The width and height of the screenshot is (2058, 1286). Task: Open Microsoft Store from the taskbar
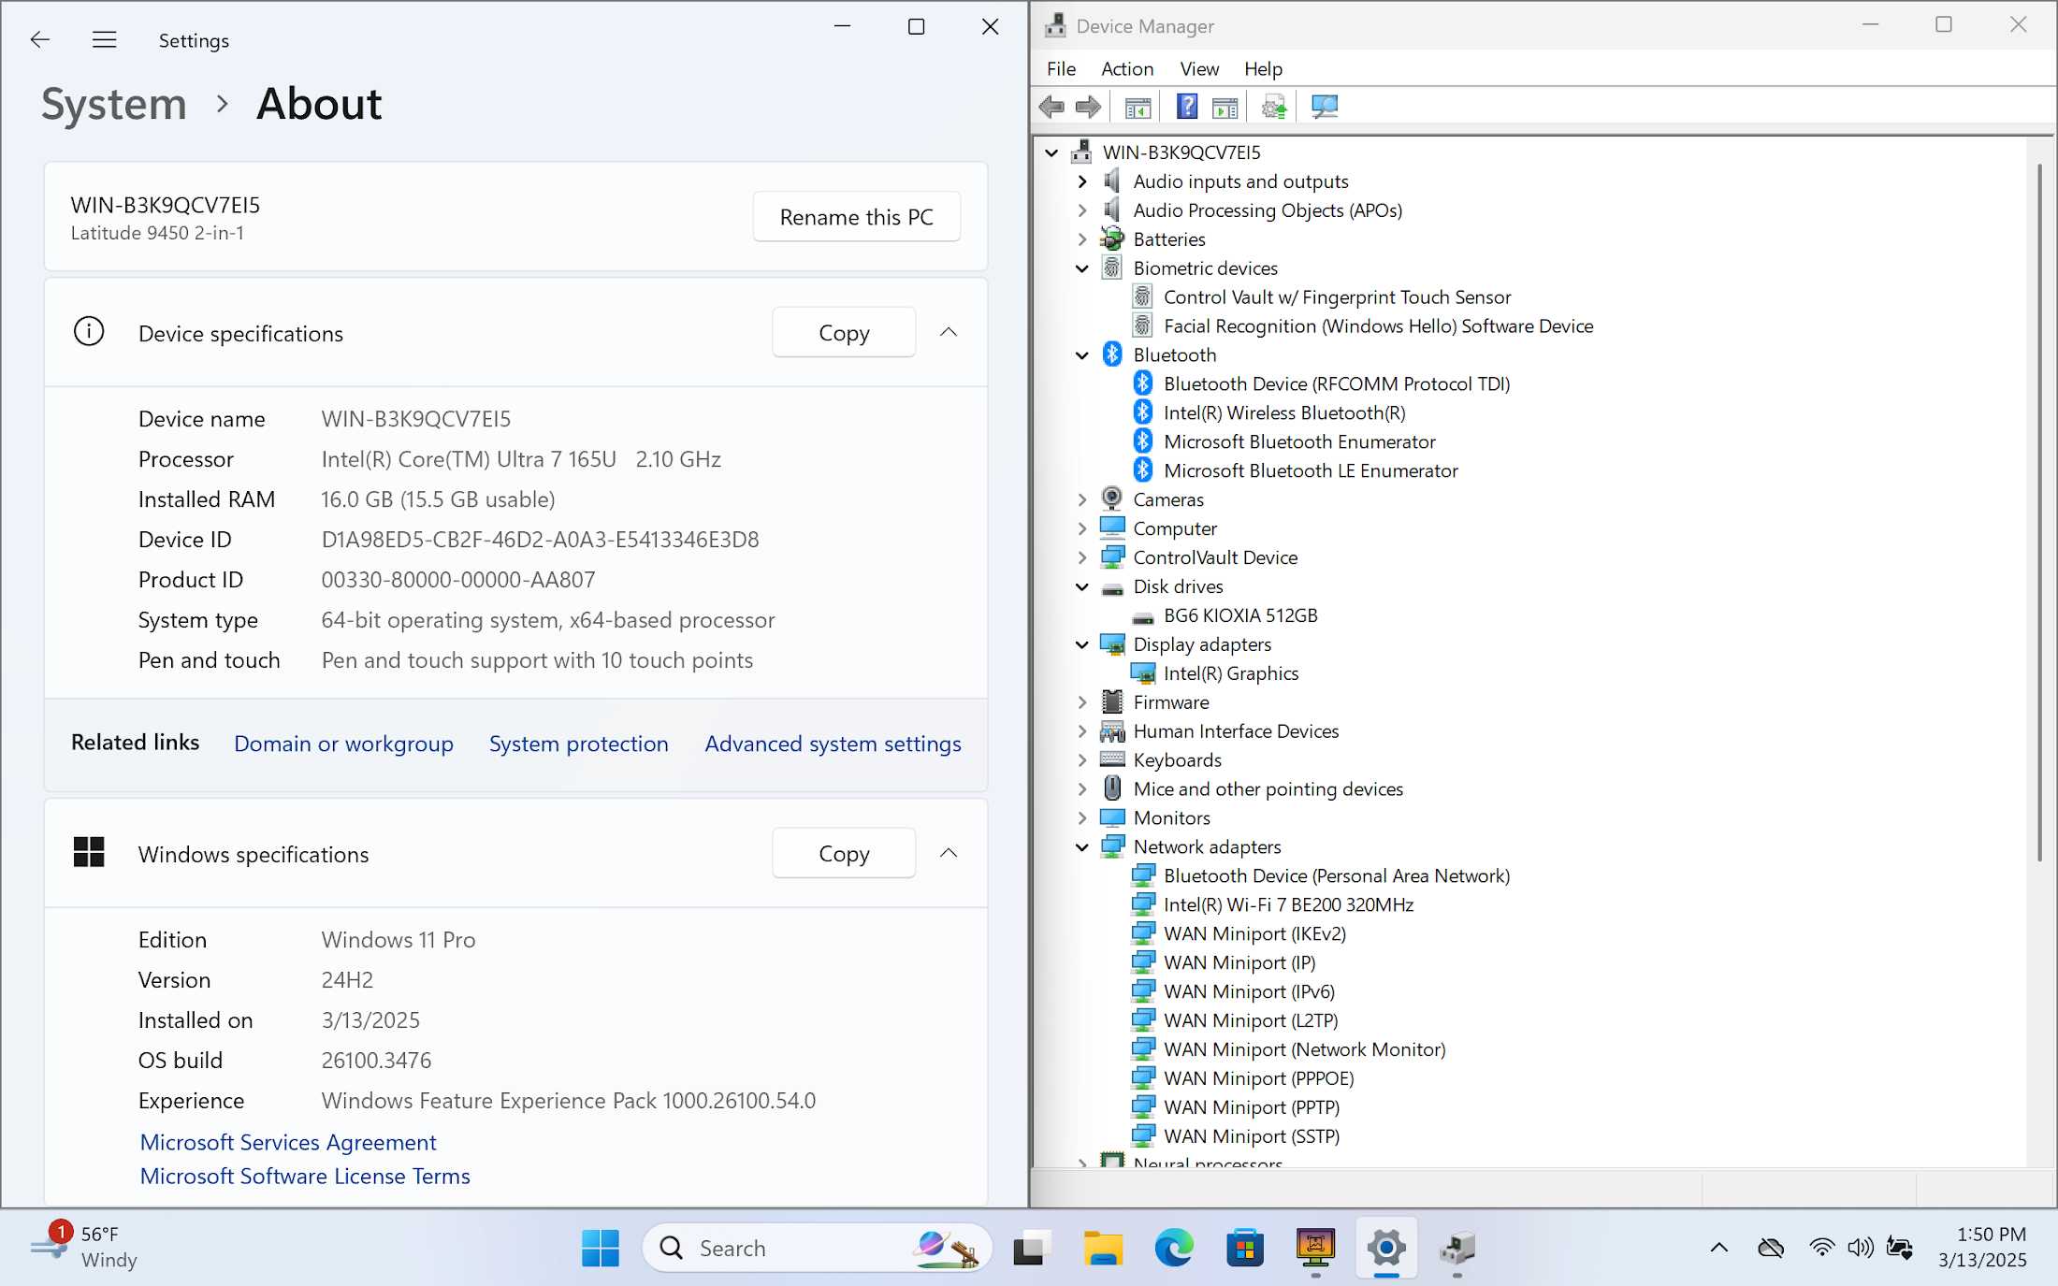(x=1244, y=1248)
